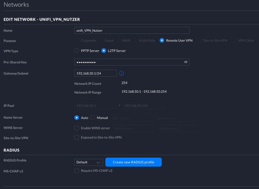The width and height of the screenshot is (259, 189).
Task: Click the Networks page heading
Action: coord(16,5)
